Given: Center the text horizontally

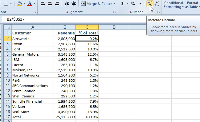Looking at the screenshot, I should [x=50, y=4].
